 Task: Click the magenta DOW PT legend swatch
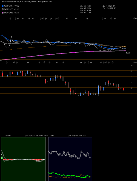pos(3,13)
